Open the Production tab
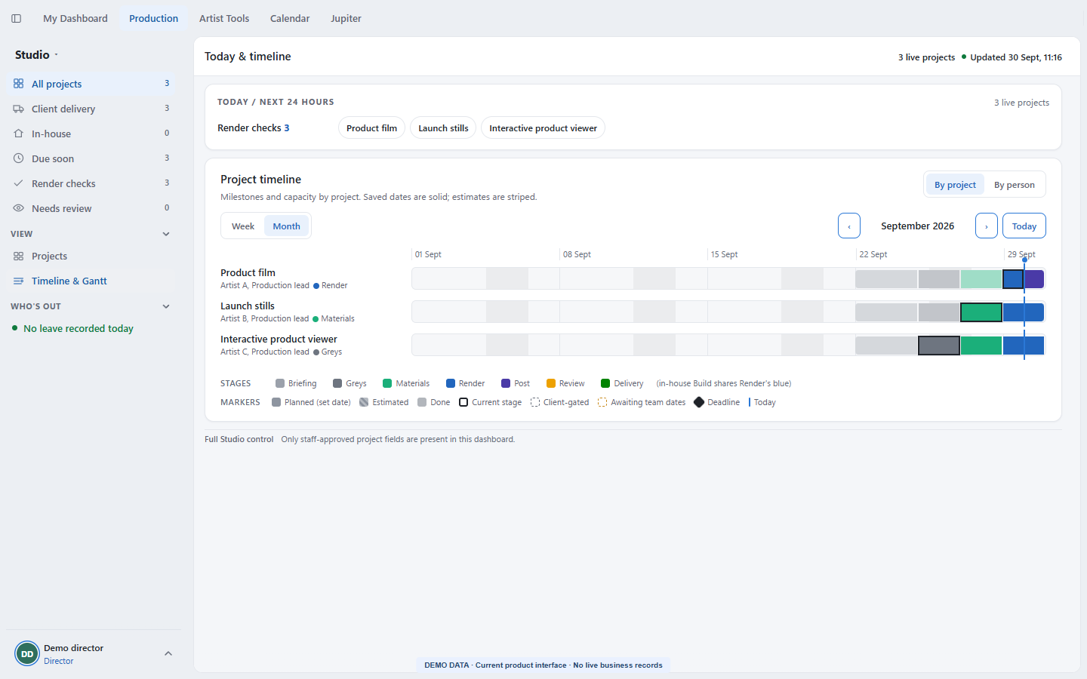Screen dimensions: 1087x679 pos(154,18)
